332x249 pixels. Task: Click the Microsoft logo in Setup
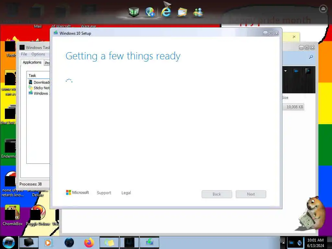tap(77, 193)
